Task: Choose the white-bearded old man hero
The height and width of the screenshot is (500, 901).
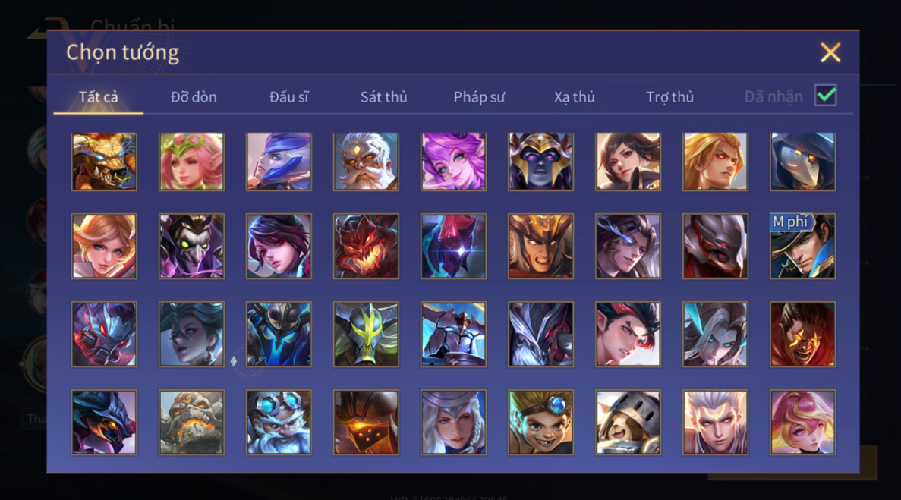Action: tap(366, 162)
